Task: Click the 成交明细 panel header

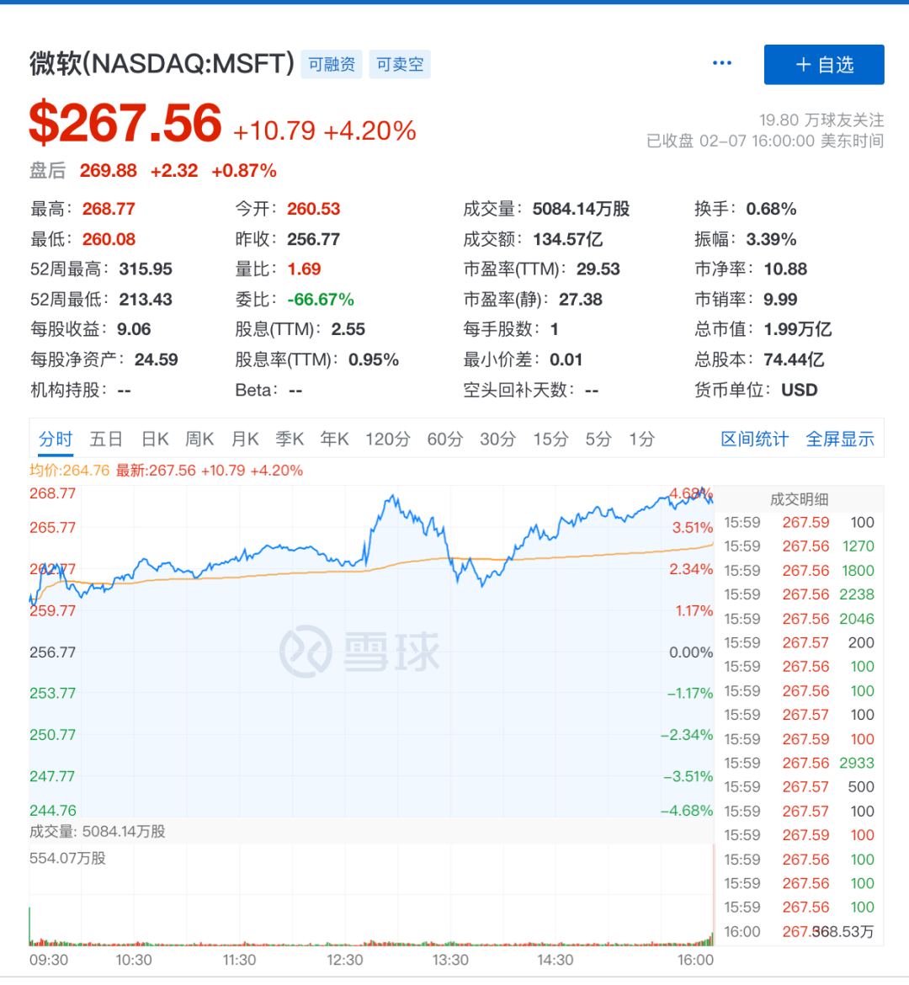Action: (x=799, y=499)
